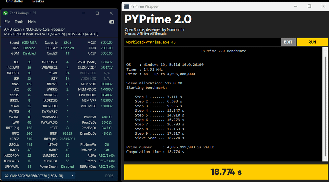Image resolution: width=329 pixels, height=182 pixels.
Task: Click the PYPrime Wrapper window icon
Action: [126, 6]
